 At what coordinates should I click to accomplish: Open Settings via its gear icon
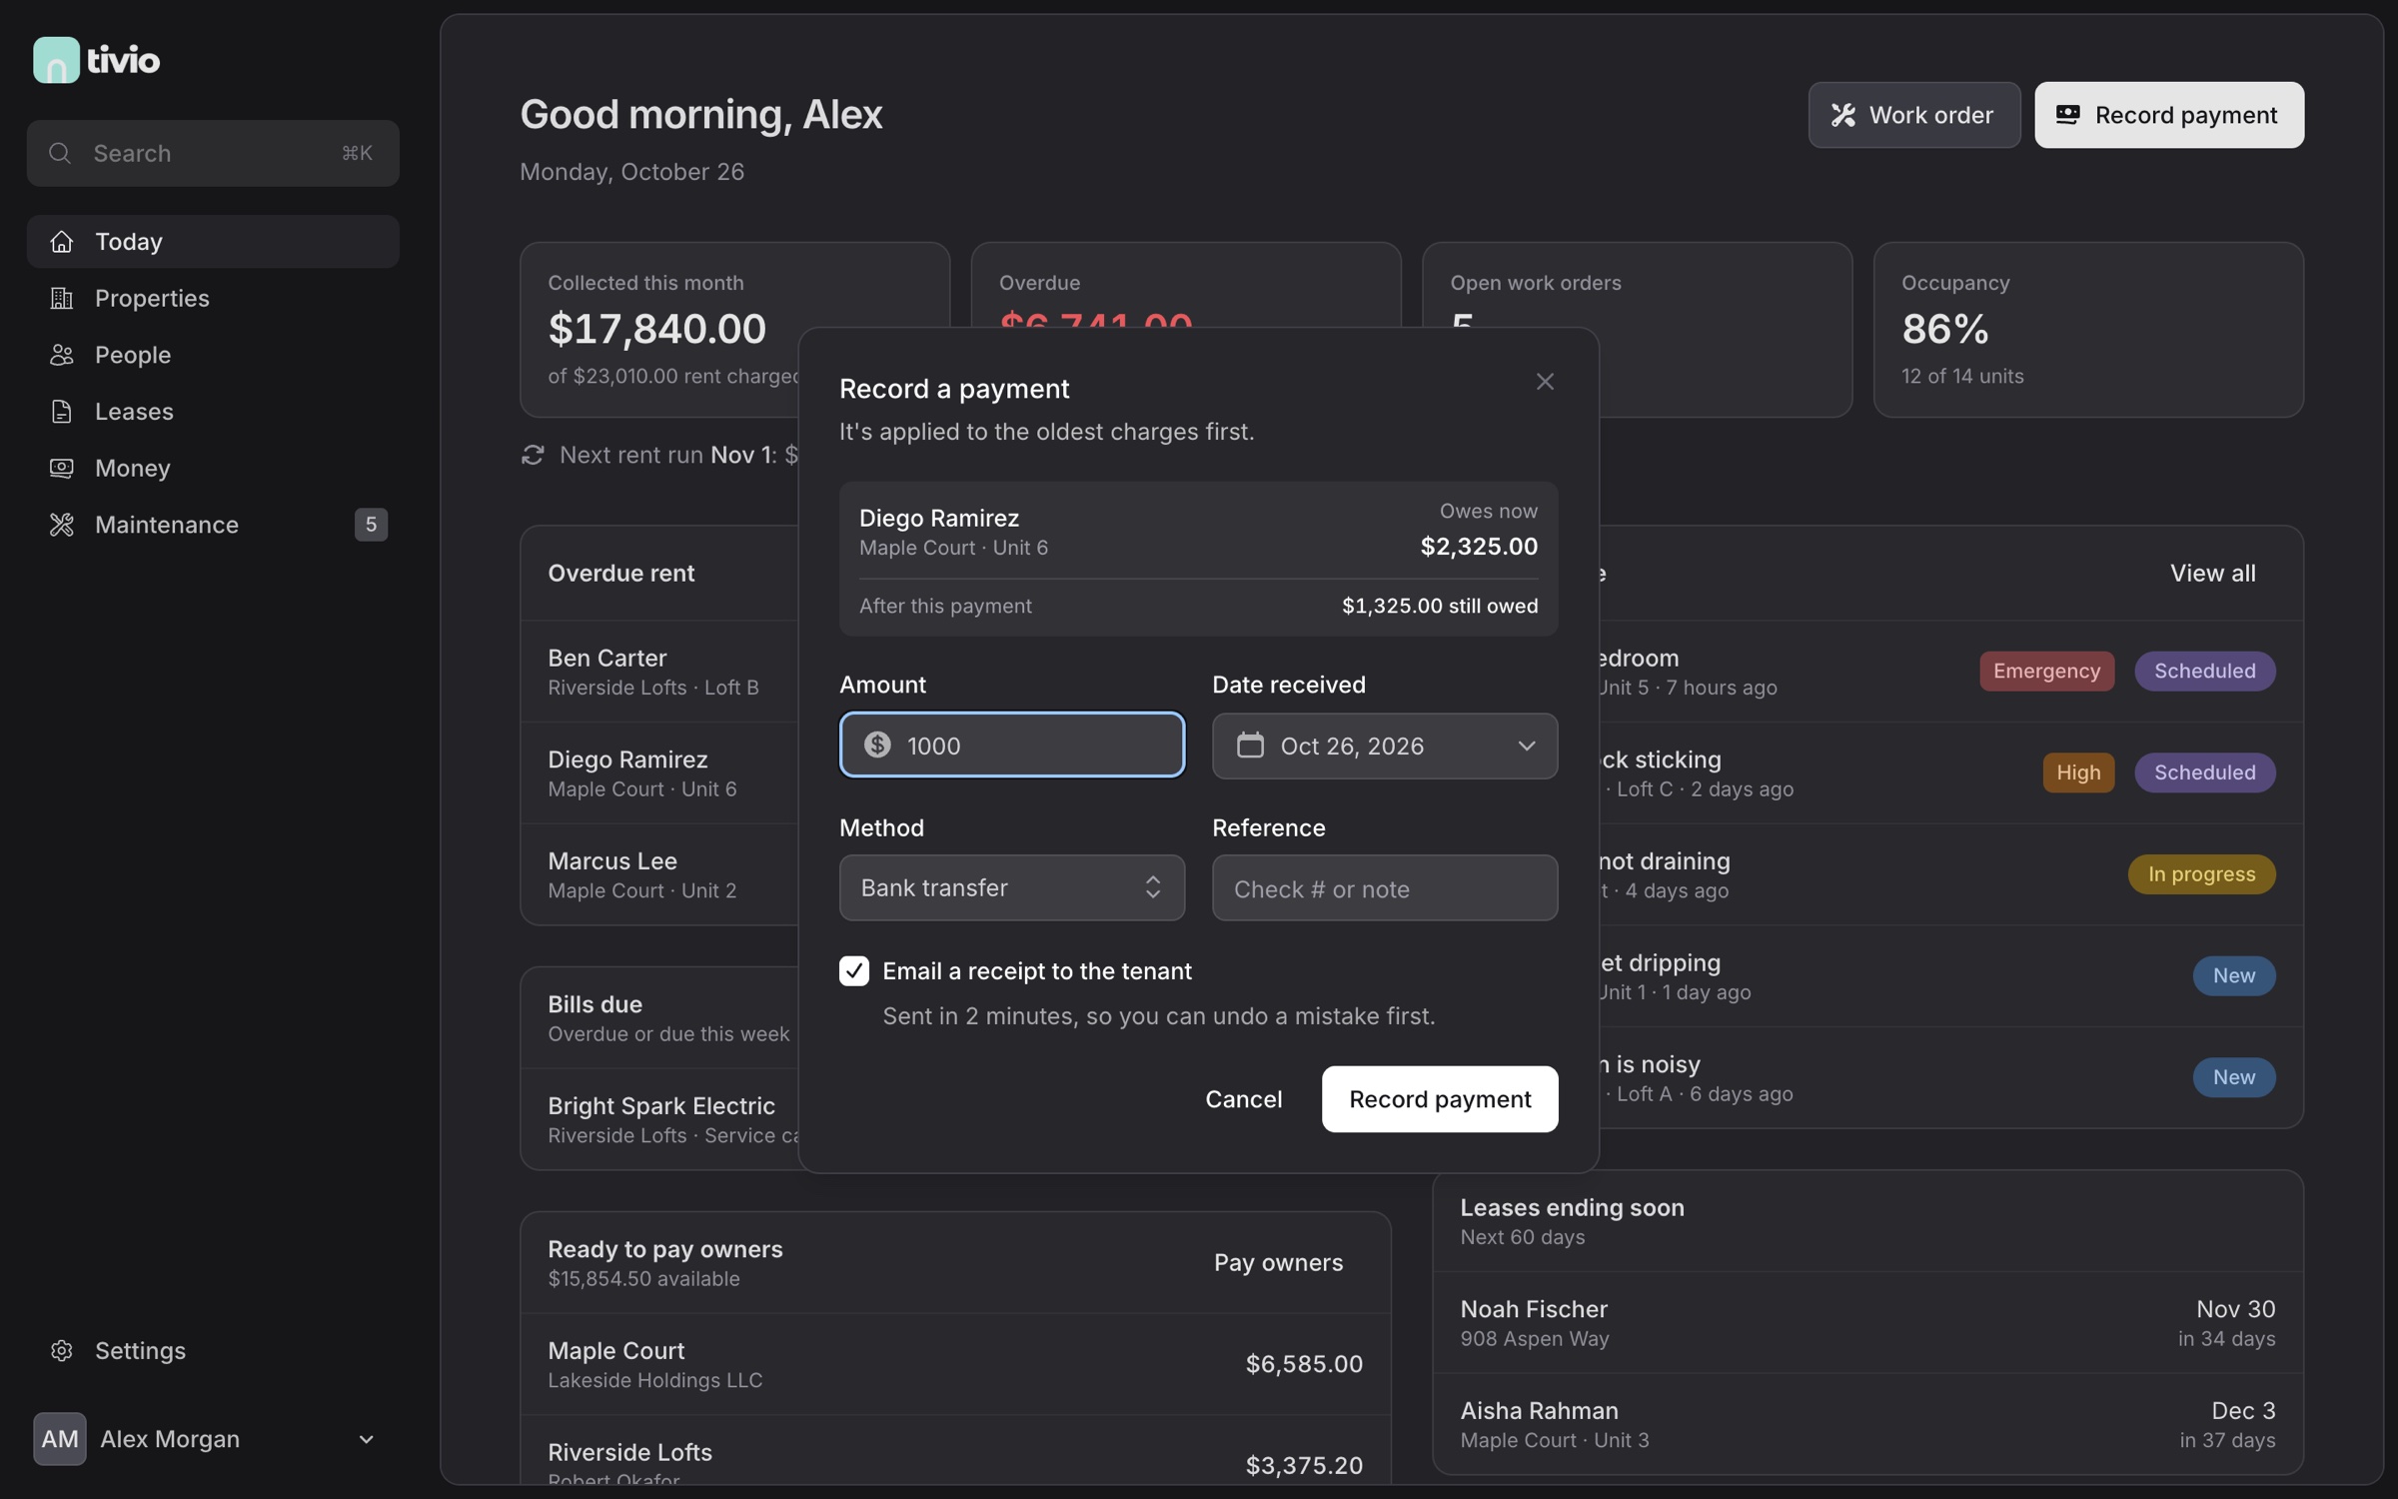[x=62, y=1350]
